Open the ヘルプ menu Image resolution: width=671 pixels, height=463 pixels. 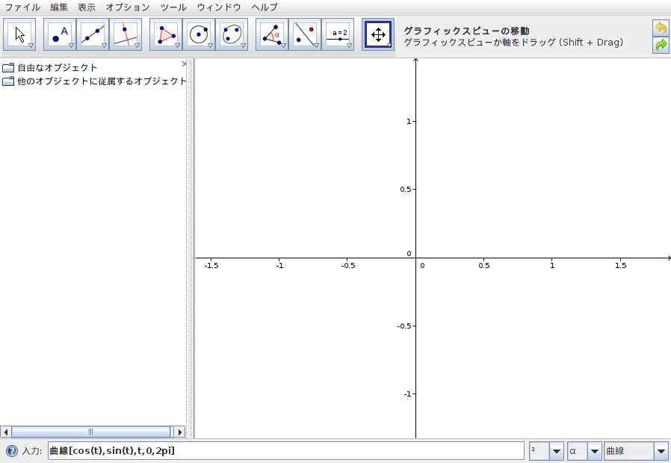pyautogui.click(x=264, y=7)
